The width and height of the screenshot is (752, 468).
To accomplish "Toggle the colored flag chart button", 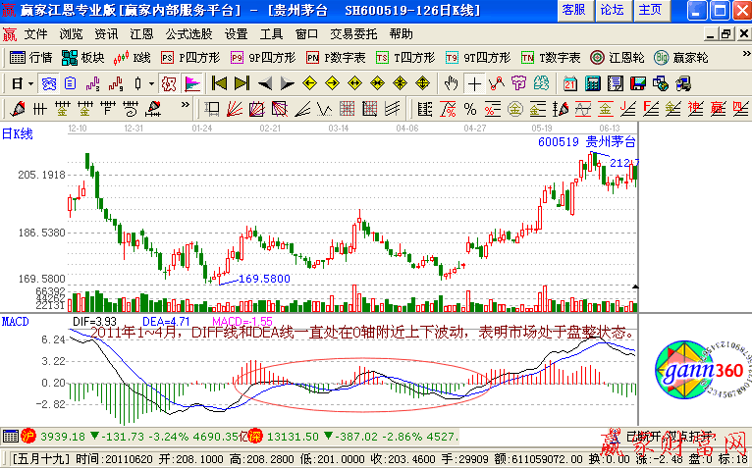I will (x=190, y=83).
